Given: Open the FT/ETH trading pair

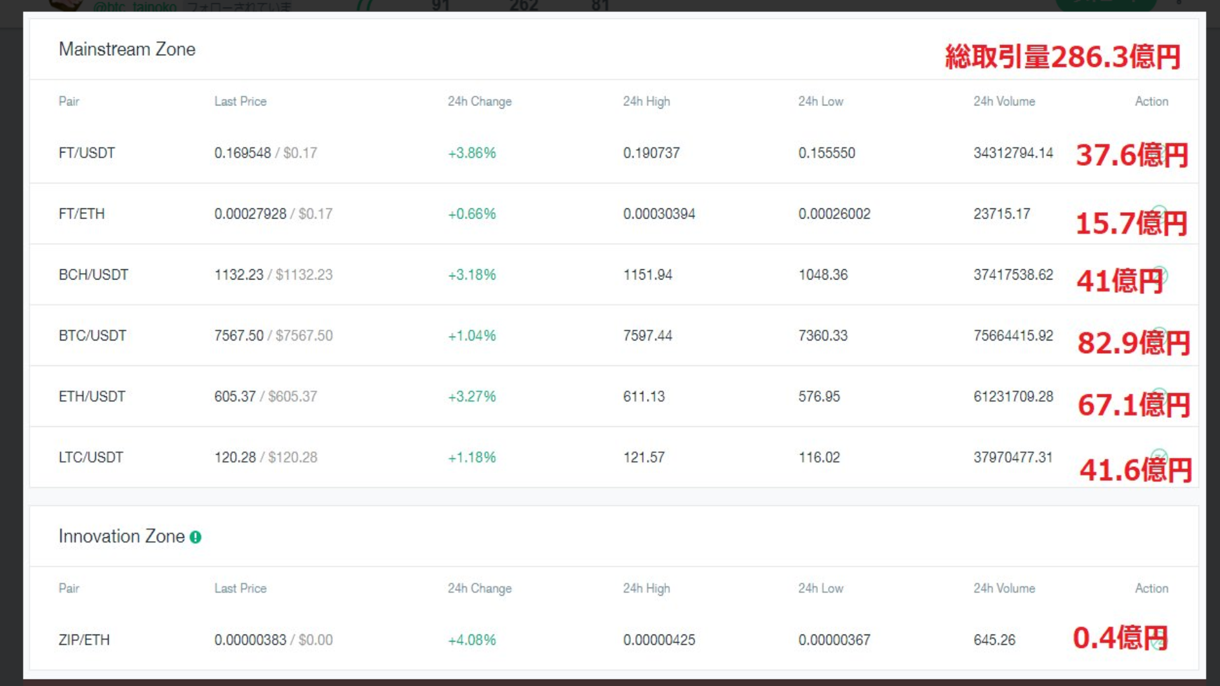Looking at the screenshot, I should tap(81, 214).
